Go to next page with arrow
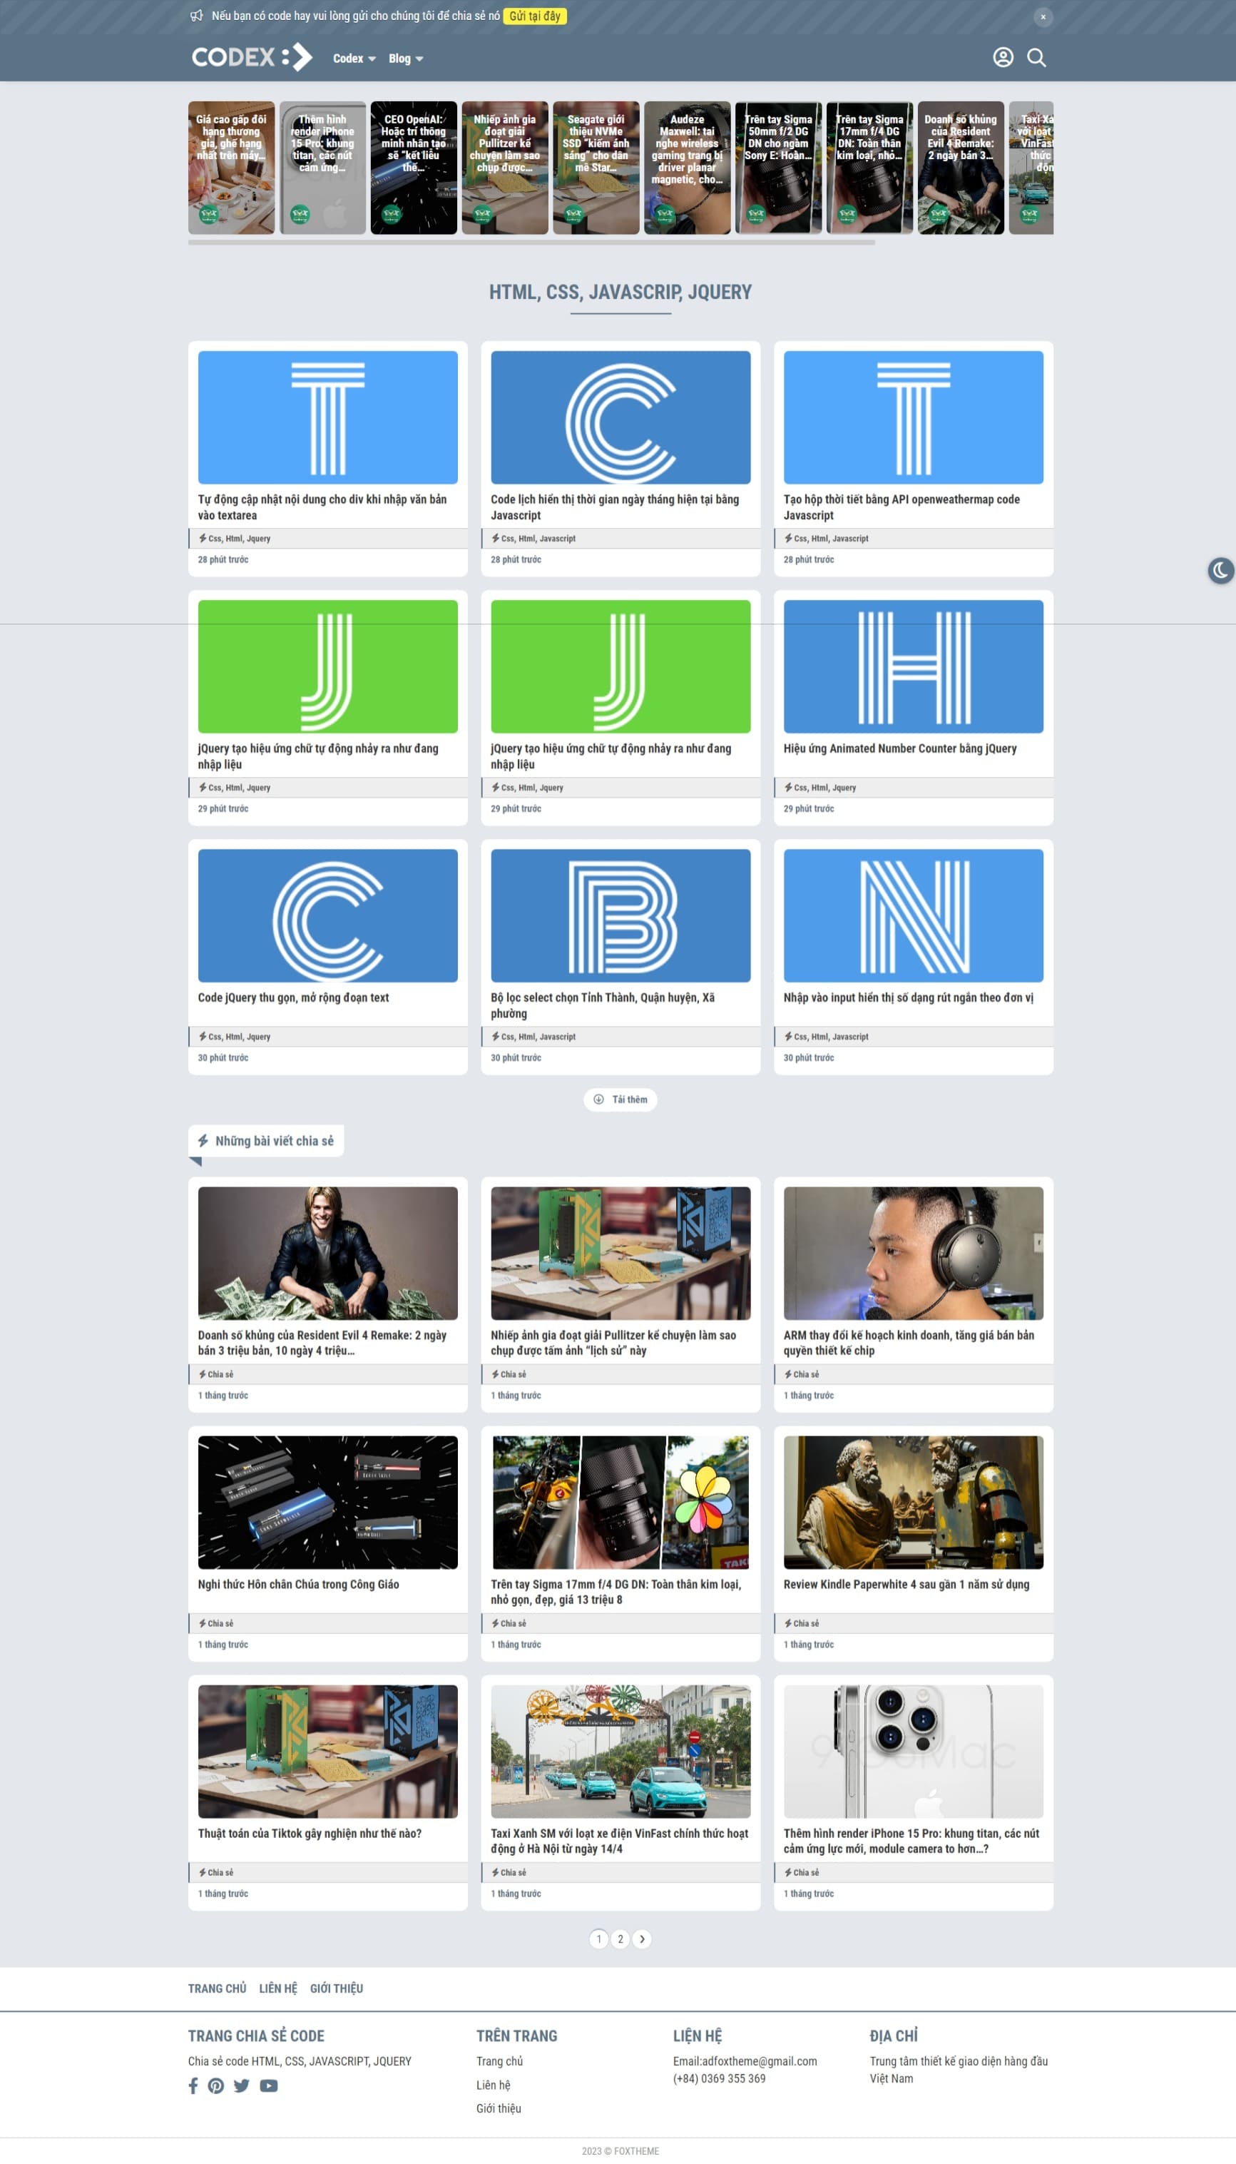 coord(642,1938)
